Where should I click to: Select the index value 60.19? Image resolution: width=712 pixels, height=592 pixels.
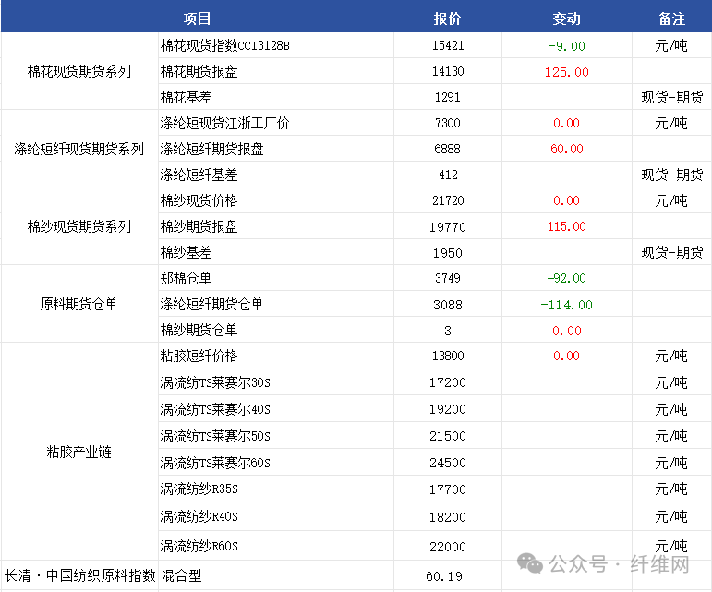pos(444,576)
